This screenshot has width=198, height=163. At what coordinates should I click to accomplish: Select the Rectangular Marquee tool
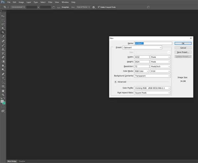[x=3, y=20]
